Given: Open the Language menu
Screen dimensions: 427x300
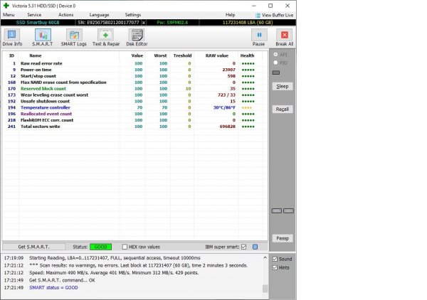Looking at the screenshot, I should (99, 14).
